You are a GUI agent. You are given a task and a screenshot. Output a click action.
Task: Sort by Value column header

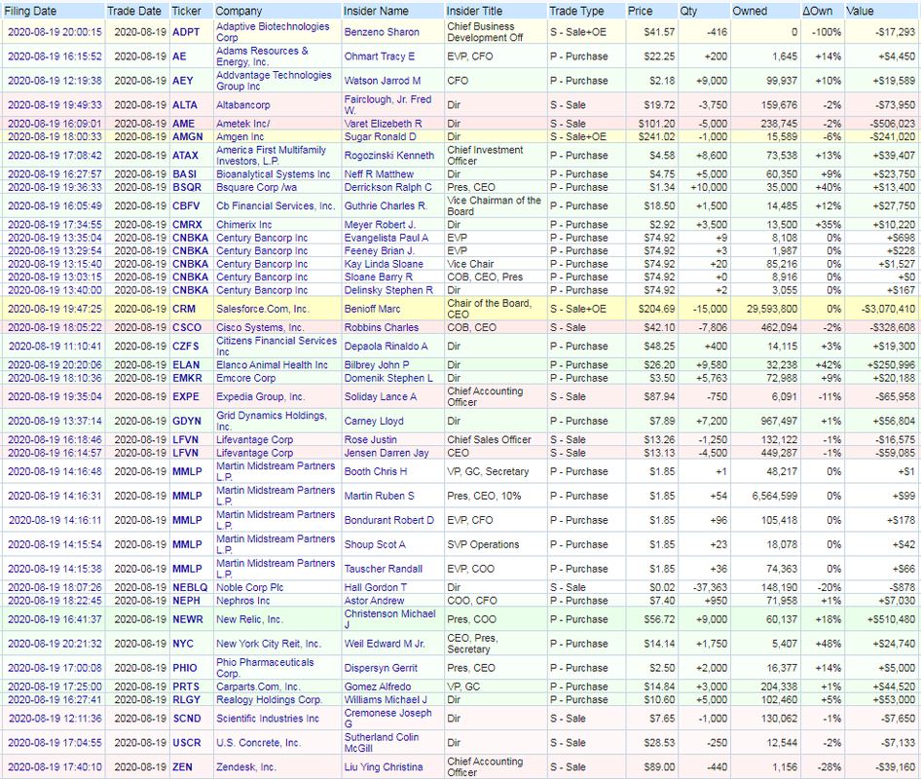[x=860, y=11]
